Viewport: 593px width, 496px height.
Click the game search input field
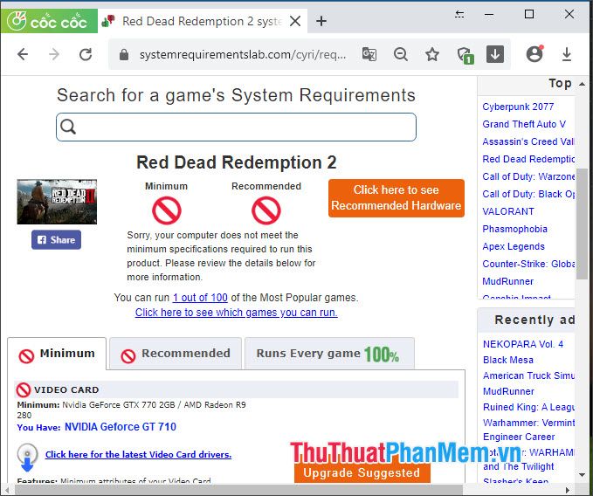coord(236,127)
